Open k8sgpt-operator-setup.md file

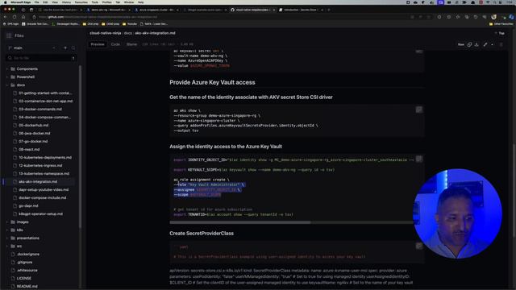pos(40,214)
